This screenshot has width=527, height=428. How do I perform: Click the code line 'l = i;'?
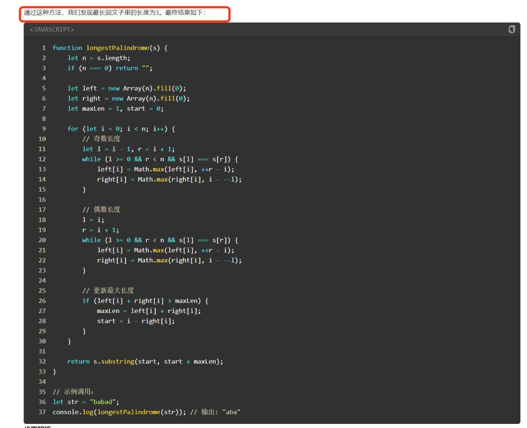pos(93,220)
